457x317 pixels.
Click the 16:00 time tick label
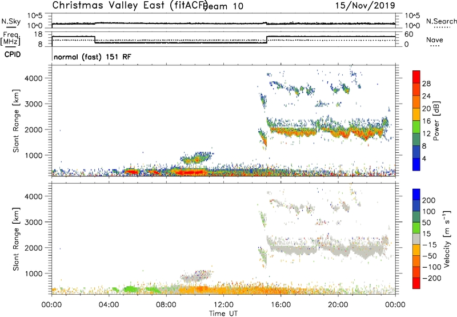tap(280, 305)
